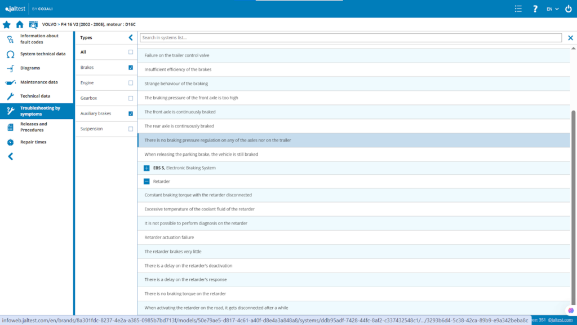Select Repair times in sidebar
This screenshot has height=325, width=577.
tap(33, 142)
